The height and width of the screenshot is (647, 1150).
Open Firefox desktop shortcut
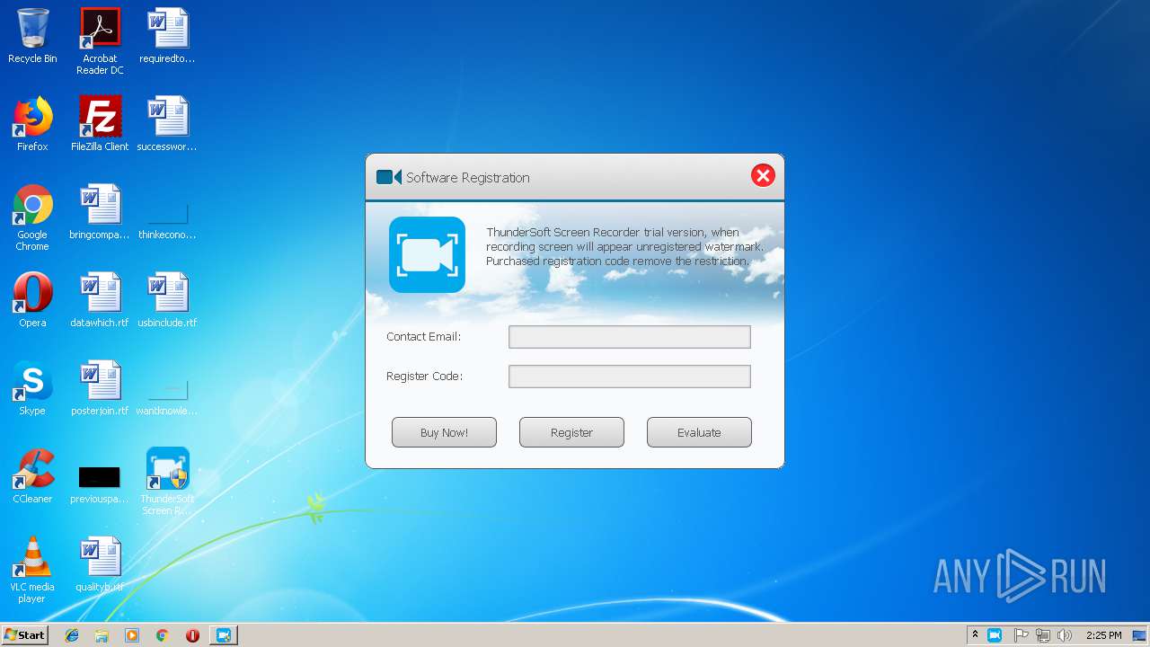pyautogui.click(x=32, y=124)
